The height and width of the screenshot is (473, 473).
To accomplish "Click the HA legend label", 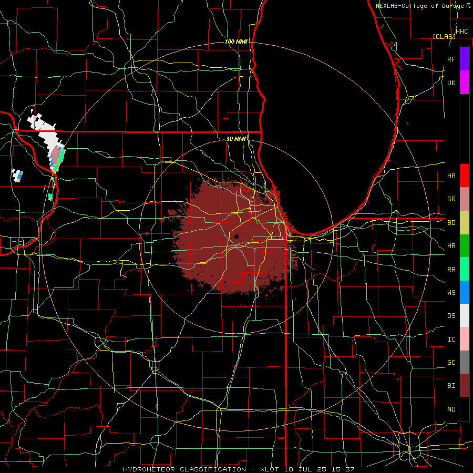I will 451,176.
